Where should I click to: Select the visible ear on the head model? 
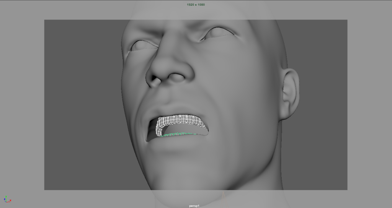(290, 94)
